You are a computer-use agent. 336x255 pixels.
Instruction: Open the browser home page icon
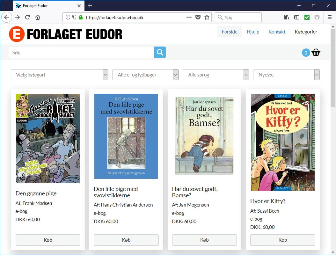pyautogui.click(x=38, y=17)
